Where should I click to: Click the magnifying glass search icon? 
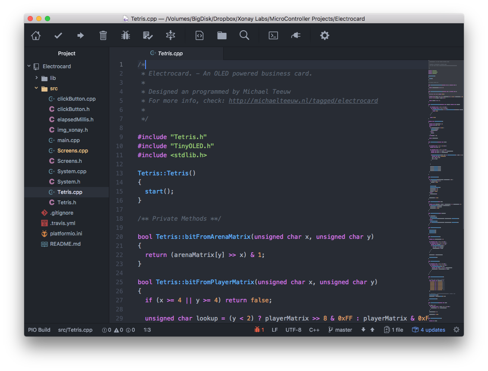pyautogui.click(x=244, y=35)
